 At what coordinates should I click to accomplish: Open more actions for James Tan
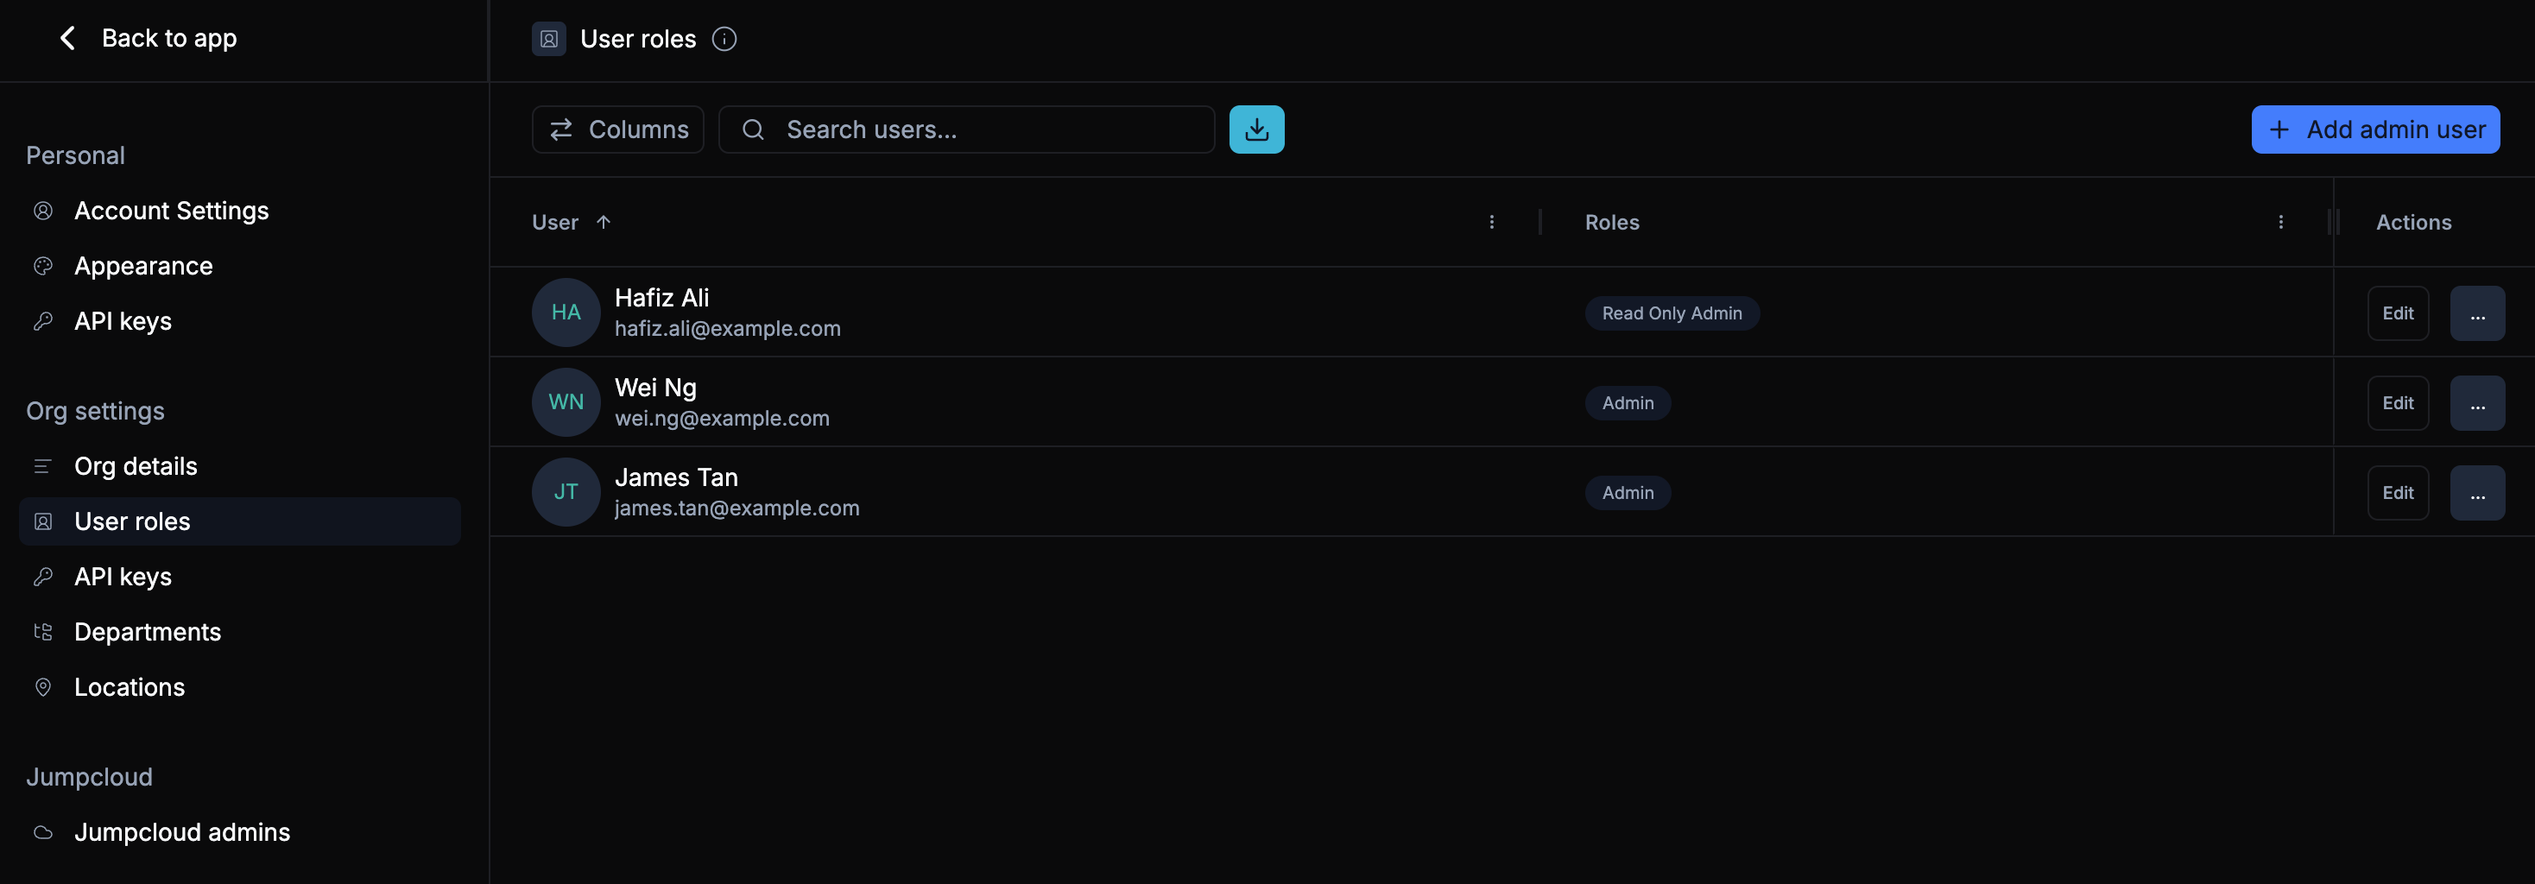coord(2476,492)
